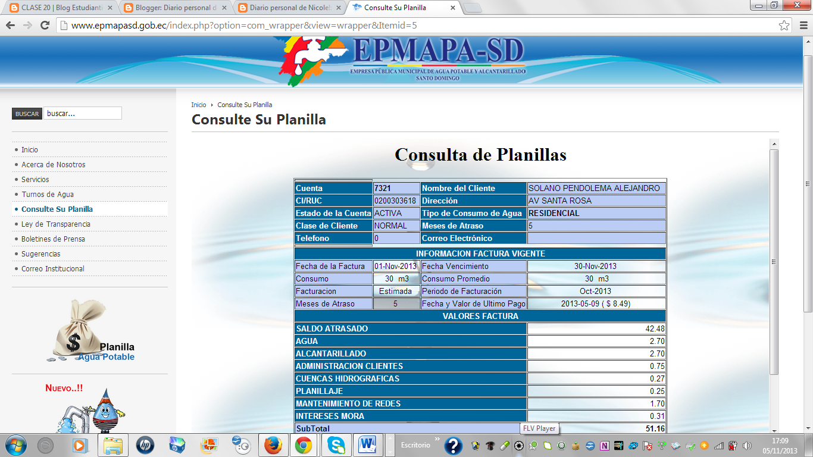Open the Servicios sidebar item
Image resolution: width=813 pixels, height=457 pixels.
pos(35,180)
